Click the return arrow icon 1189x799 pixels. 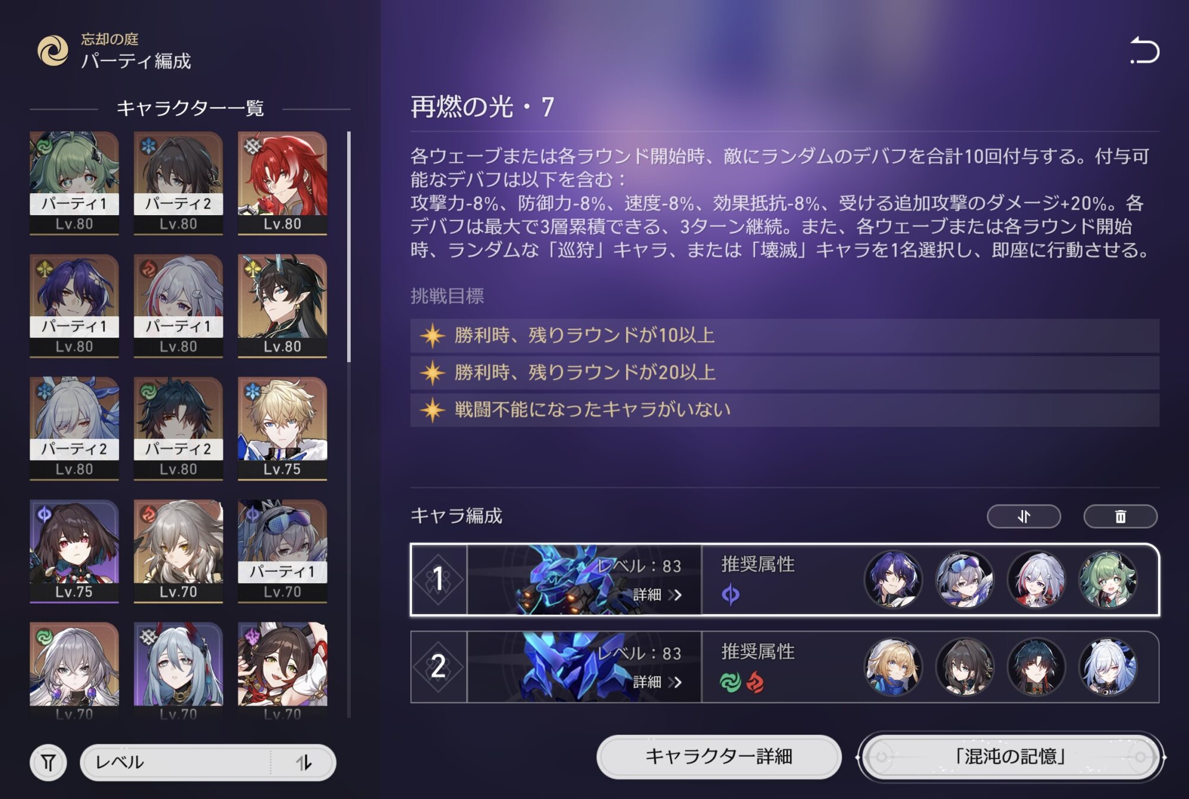1144,51
